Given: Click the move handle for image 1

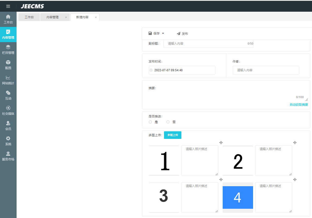Looking at the screenshot, I should pyautogui.click(x=221, y=142).
